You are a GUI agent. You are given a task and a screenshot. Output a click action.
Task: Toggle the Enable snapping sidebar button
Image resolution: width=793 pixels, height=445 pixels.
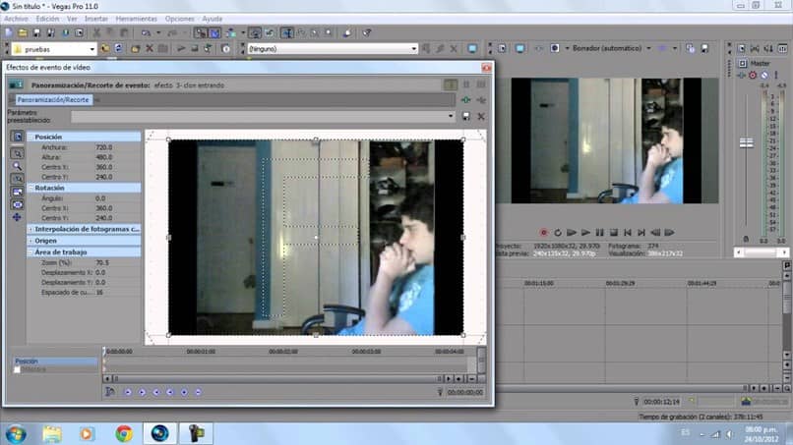(17, 179)
